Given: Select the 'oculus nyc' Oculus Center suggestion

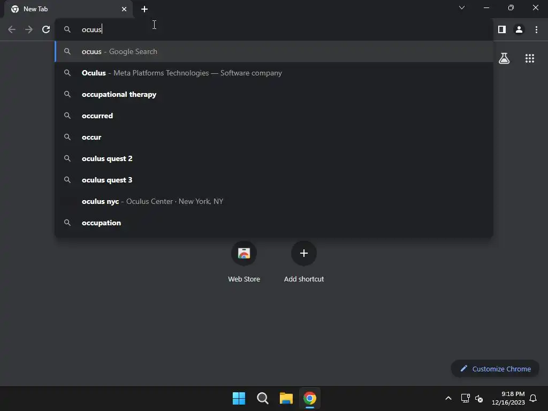Looking at the screenshot, I should (274, 201).
